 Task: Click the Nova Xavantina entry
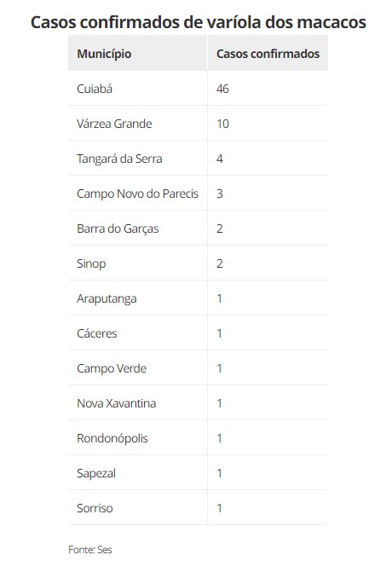[x=117, y=403]
